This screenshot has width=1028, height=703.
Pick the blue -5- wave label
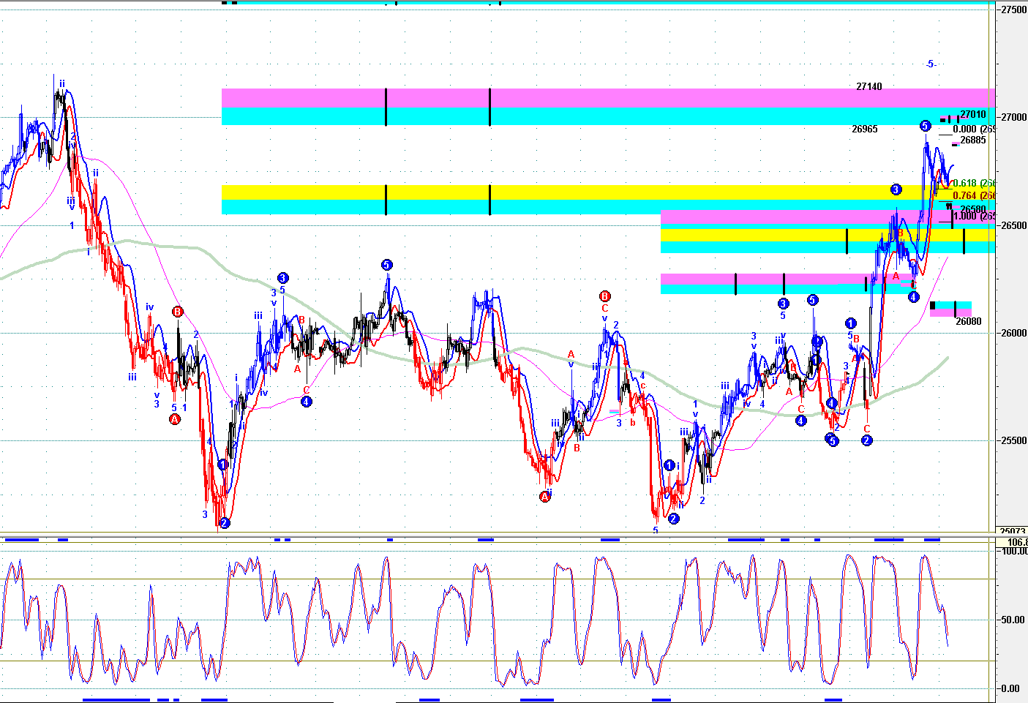930,64
